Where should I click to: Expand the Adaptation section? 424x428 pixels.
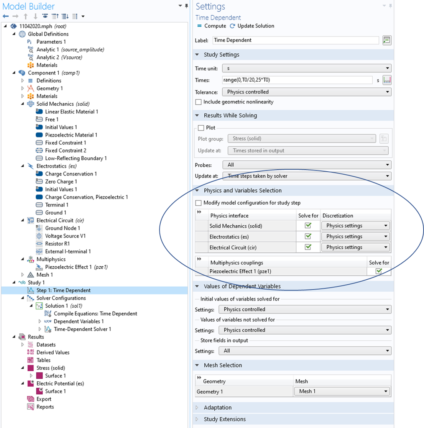pos(198,408)
